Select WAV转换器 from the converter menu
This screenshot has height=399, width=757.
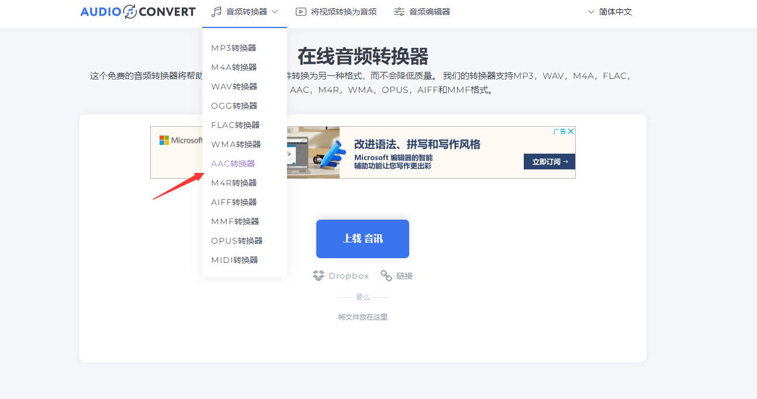point(234,86)
